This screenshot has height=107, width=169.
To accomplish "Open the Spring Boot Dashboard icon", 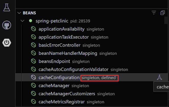I will tap(7, 42).
